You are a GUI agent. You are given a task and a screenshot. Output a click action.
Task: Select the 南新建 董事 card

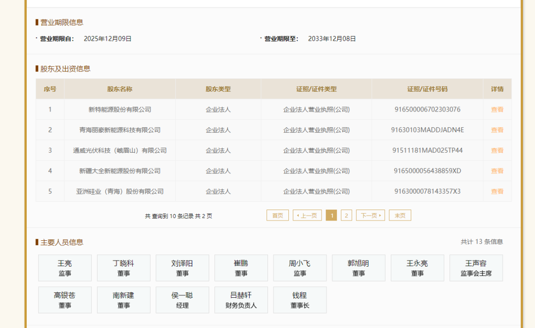click(x=123, y=300)
